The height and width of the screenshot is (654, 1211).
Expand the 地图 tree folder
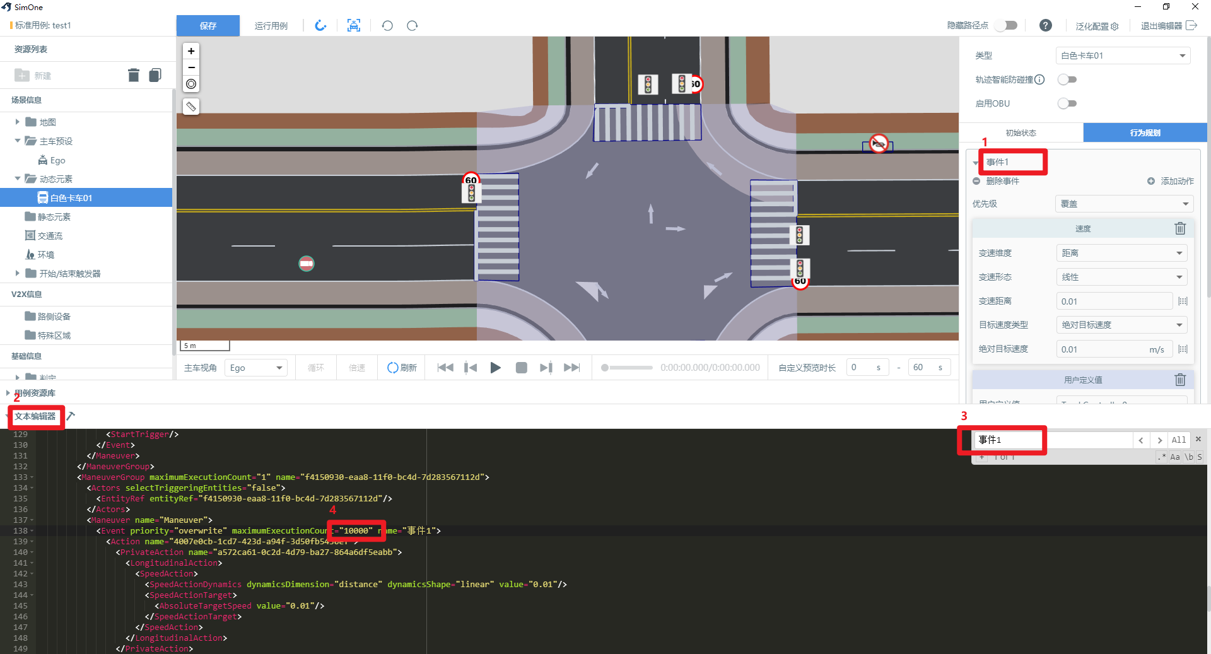[18, 122]
